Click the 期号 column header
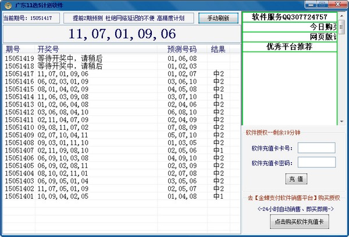 point(19,49)
